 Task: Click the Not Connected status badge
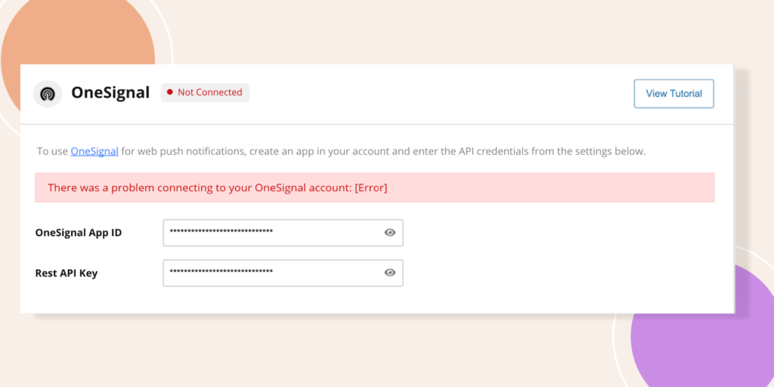click(206, 93)
